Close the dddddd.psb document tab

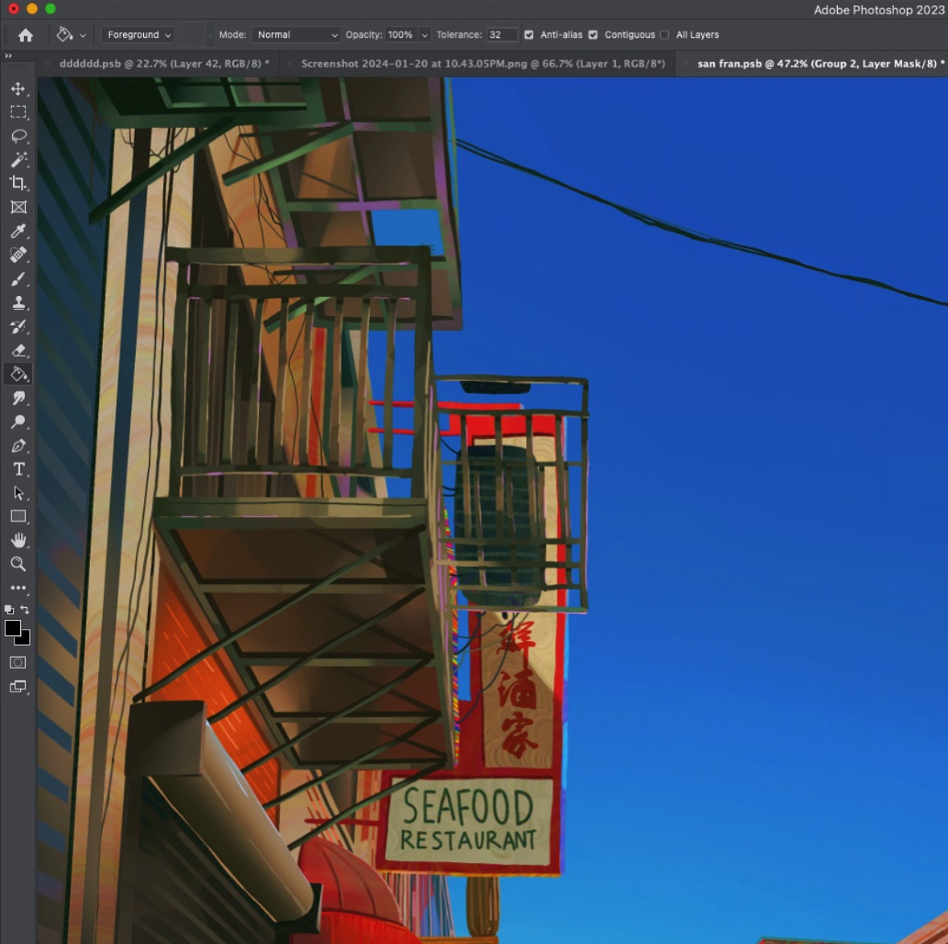[x=47, y=64]
